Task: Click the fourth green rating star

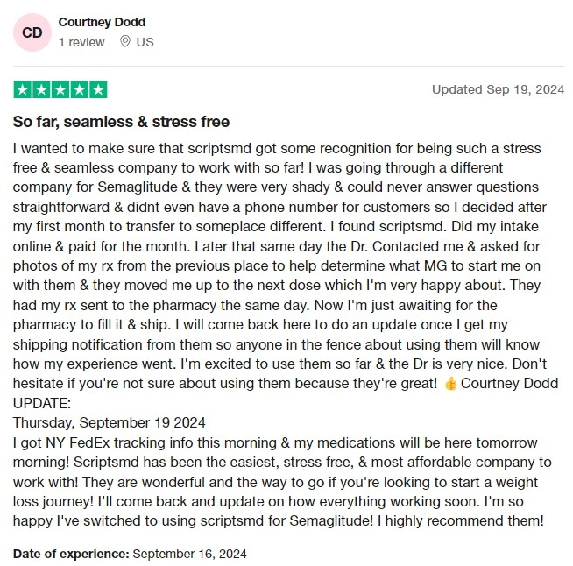Action: coord(80,89)
